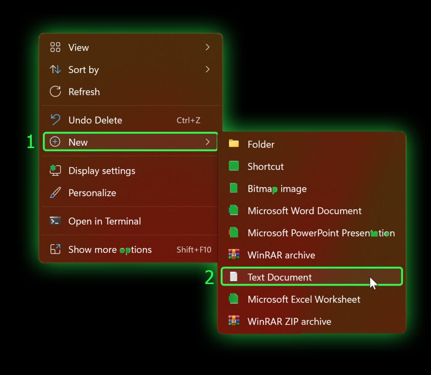The image size is (431, 375).
Task: Create a new Shortcut
Action: point(312,166)
